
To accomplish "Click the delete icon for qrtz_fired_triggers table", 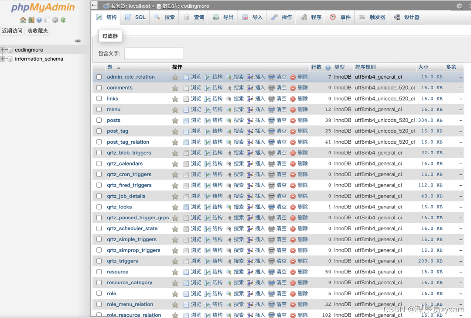I will [293, 186].
